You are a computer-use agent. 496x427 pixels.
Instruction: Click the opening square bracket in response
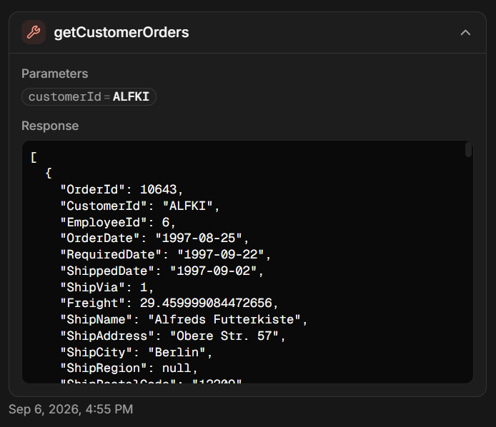coord(34,157)
